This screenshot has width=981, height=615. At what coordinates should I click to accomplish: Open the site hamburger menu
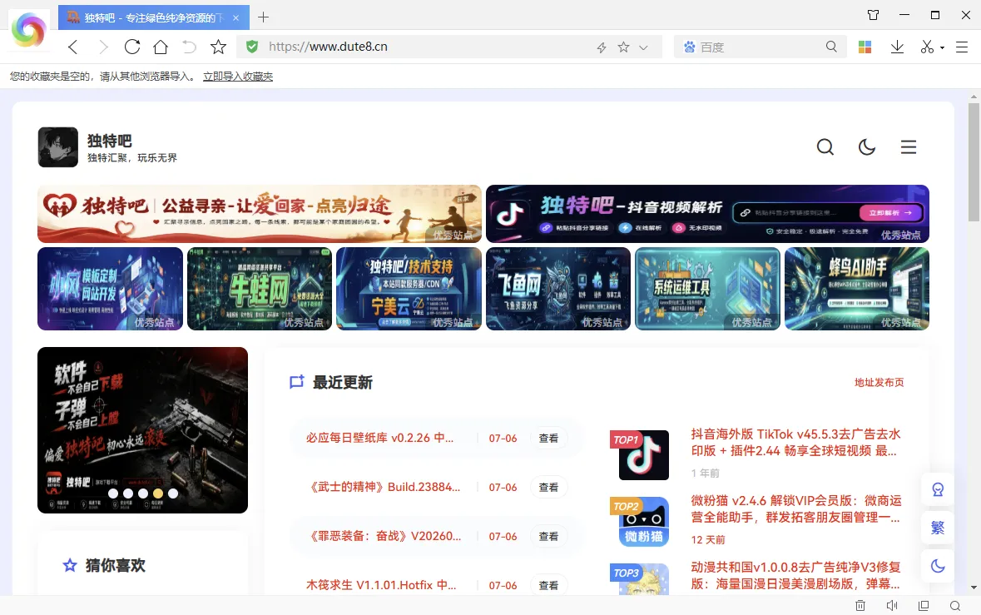click(909, 147)
